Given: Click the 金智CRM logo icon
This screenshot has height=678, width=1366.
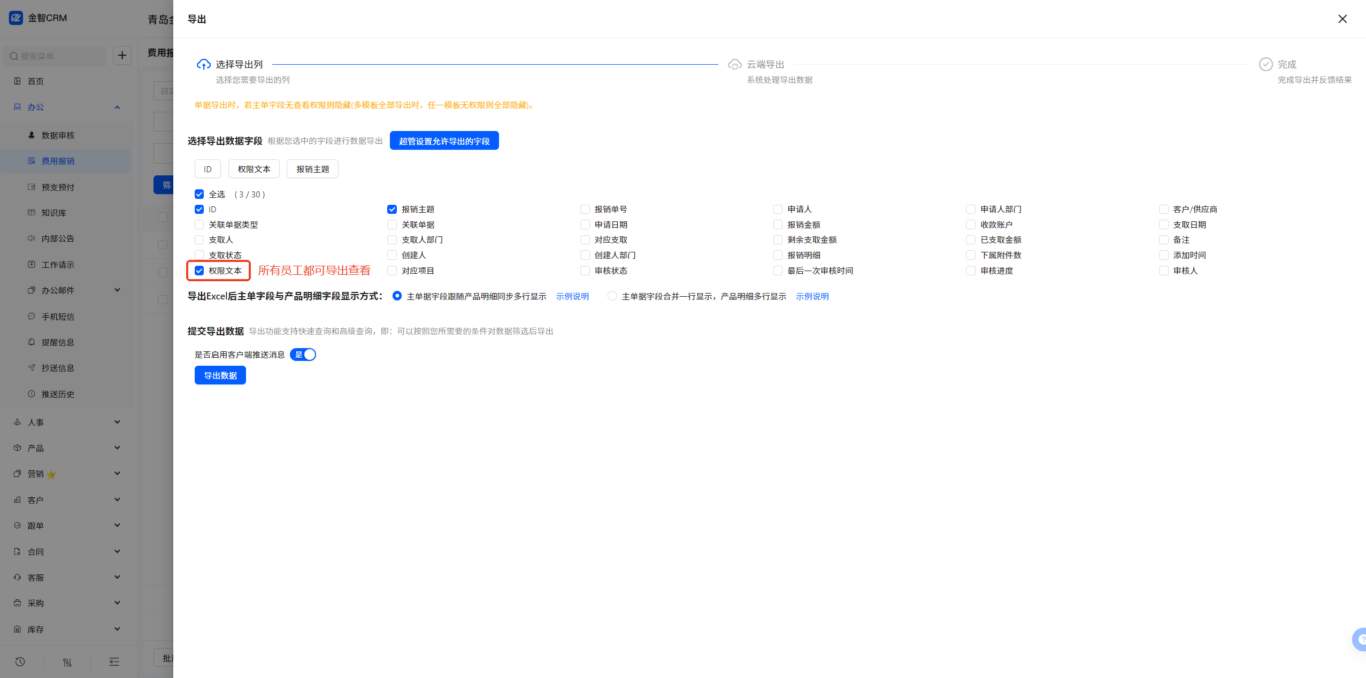Looking at the screenshot, I should [16, 18].
